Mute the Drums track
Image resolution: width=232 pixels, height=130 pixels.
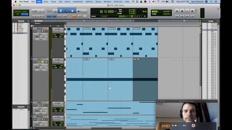(46, 31)
